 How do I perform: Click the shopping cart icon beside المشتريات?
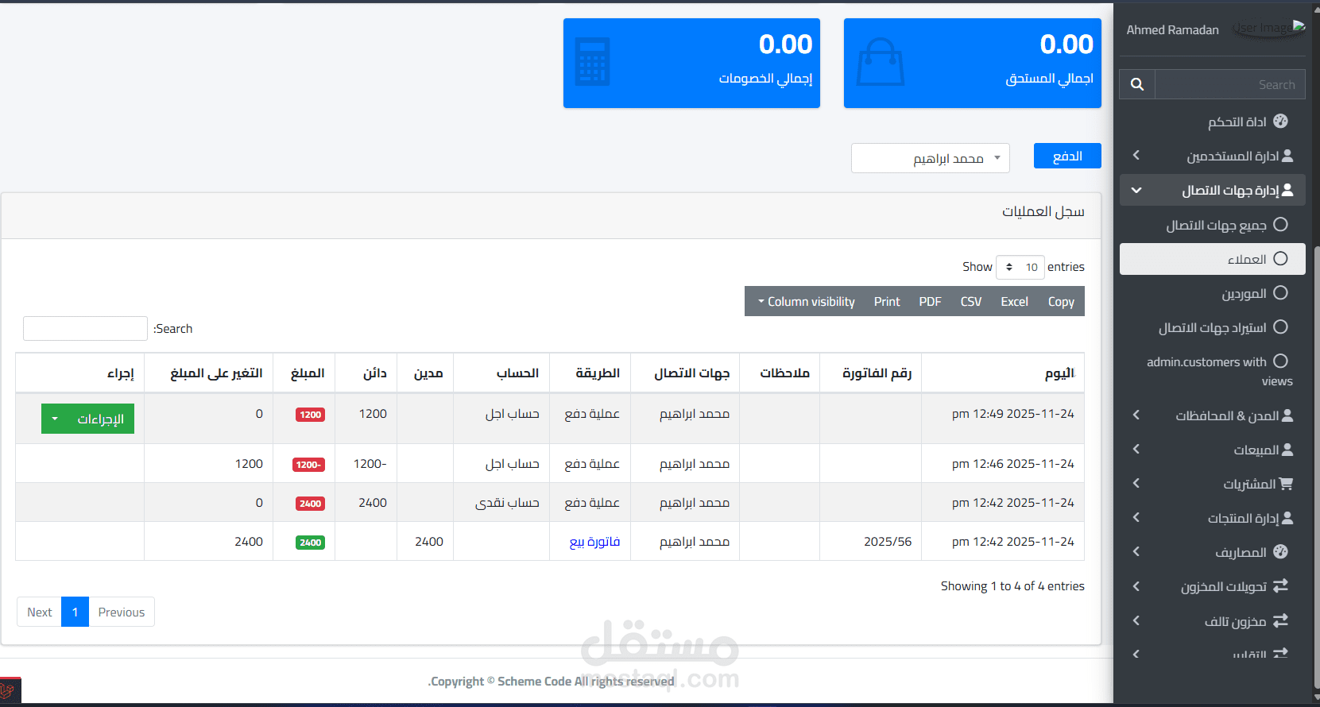(x=1286, y=484)
